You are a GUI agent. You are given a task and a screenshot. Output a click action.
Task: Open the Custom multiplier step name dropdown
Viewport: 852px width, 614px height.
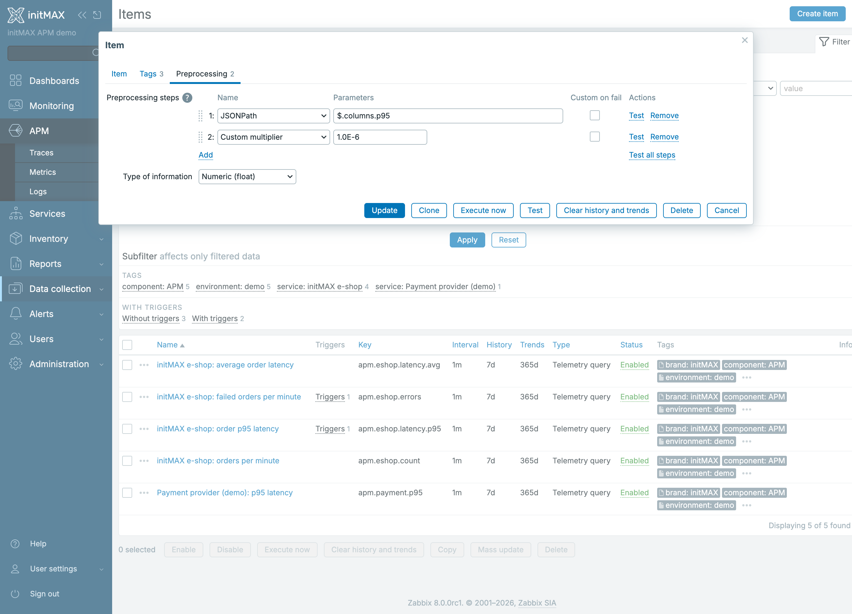pyautogui.click(x=273, y=137)
